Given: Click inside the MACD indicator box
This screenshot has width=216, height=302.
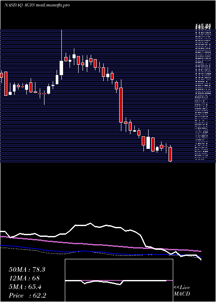Looking at the screenshot, I should coord(119,280).
